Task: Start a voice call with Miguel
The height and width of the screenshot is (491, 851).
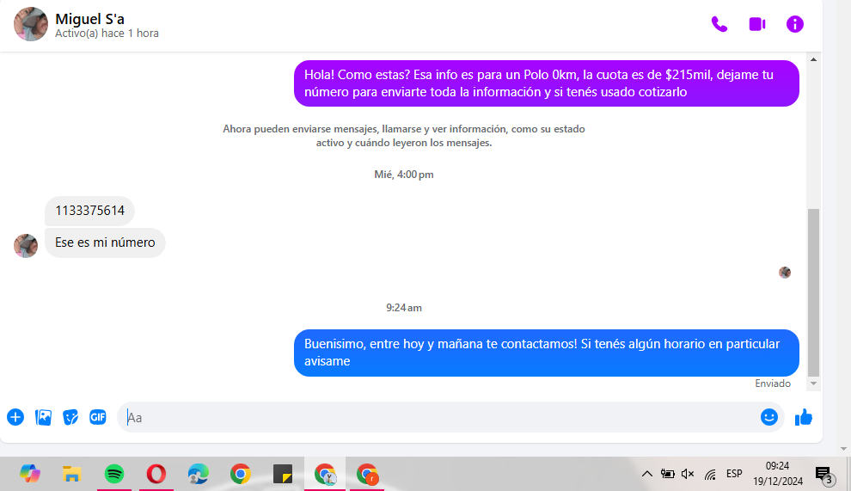Action: pyautogui.click(x=719, y=24)
